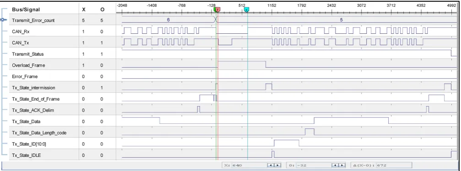Step the X cursor left
Viewport: 461px width, 171px height.
pyautogui.click(x=271, y=165)
